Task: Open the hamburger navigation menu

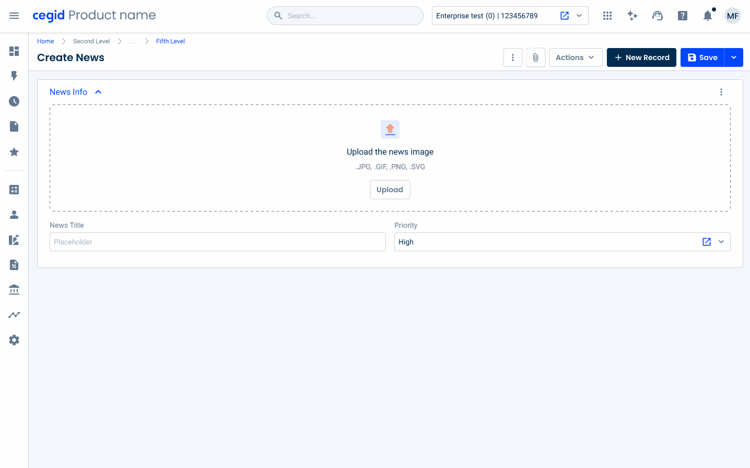Action: [14, 16]
